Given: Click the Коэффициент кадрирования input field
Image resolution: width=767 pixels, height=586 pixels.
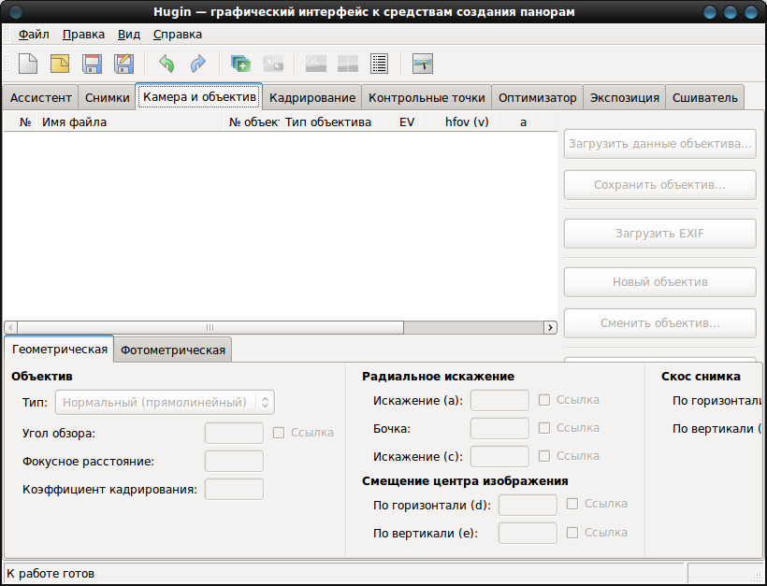Looking at the screenshot, I should click(x=234, y=489).
